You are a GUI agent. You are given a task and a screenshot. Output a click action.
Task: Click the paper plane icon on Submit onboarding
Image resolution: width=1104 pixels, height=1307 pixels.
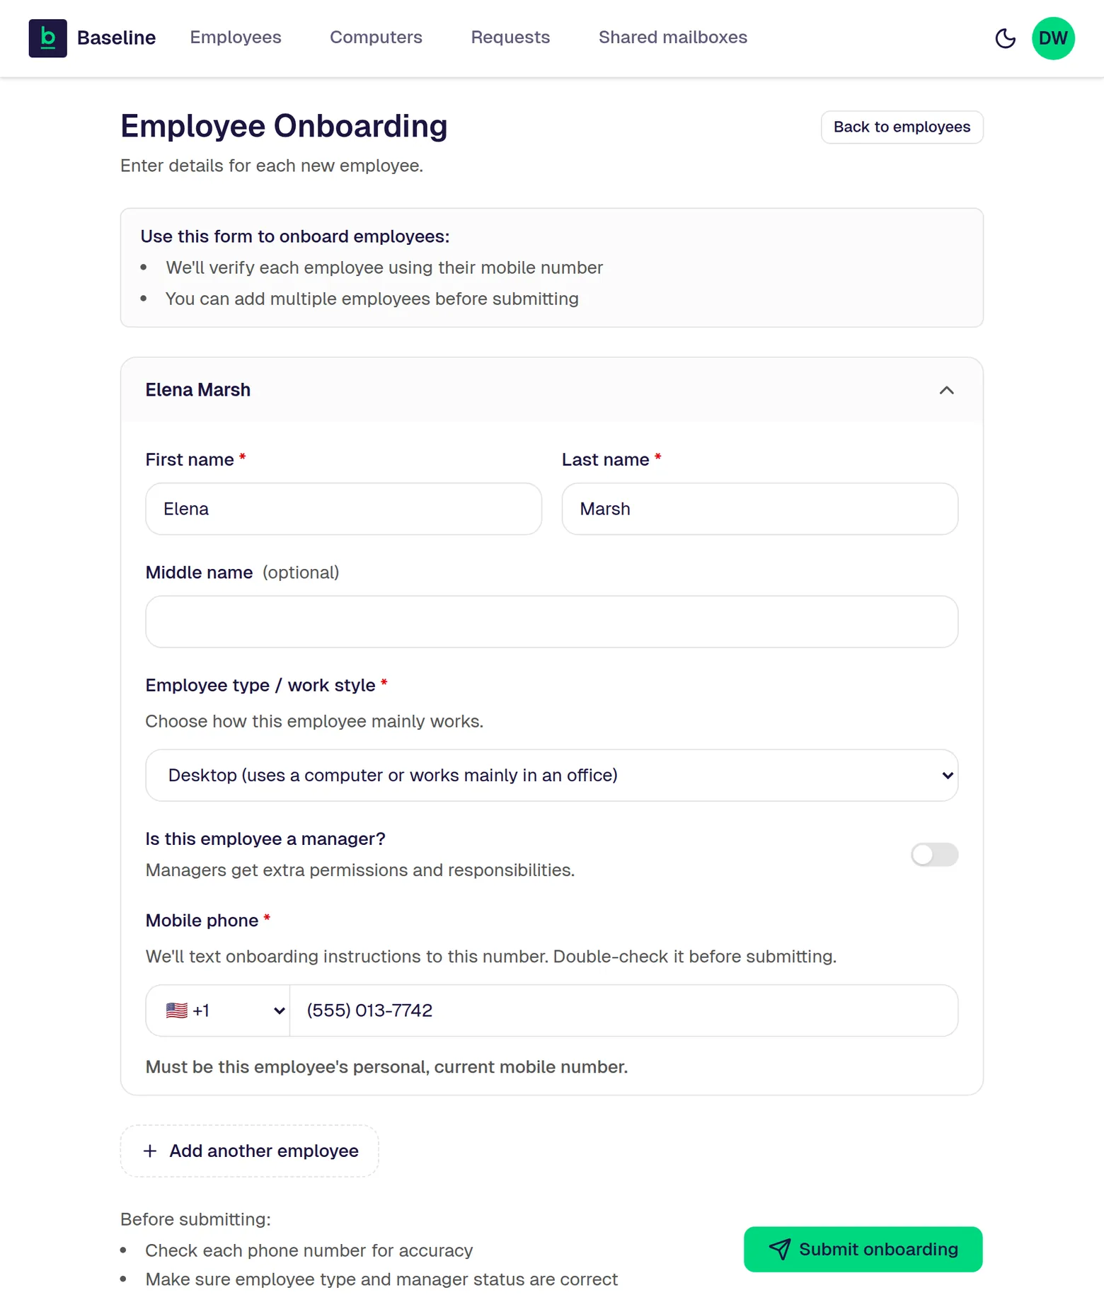(779, 1249)
